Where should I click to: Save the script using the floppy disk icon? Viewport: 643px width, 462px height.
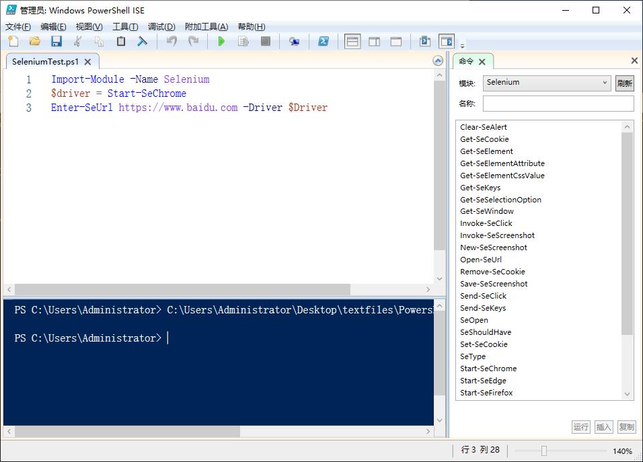(x=56, y=42)
